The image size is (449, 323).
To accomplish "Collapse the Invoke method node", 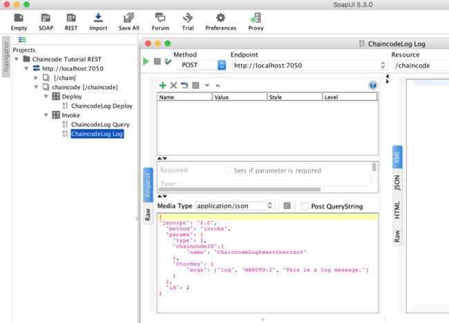I will click(x=46, y=115).
